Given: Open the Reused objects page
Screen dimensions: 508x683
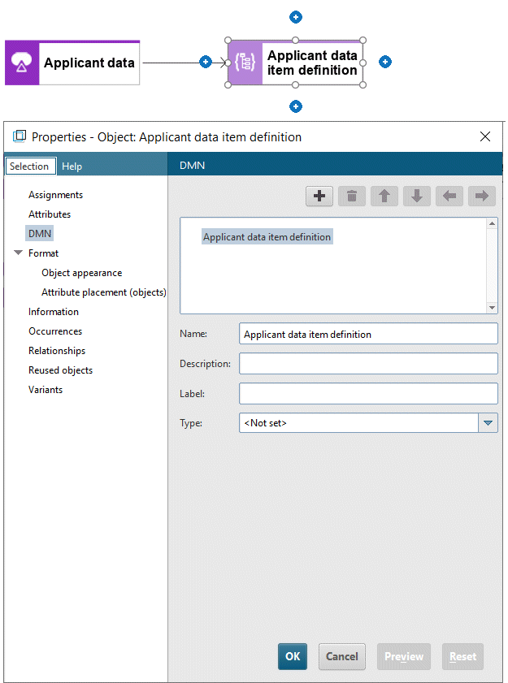Looking at the screenshot, I should pos(60,370).
